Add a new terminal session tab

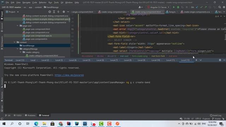click(196, 60)
